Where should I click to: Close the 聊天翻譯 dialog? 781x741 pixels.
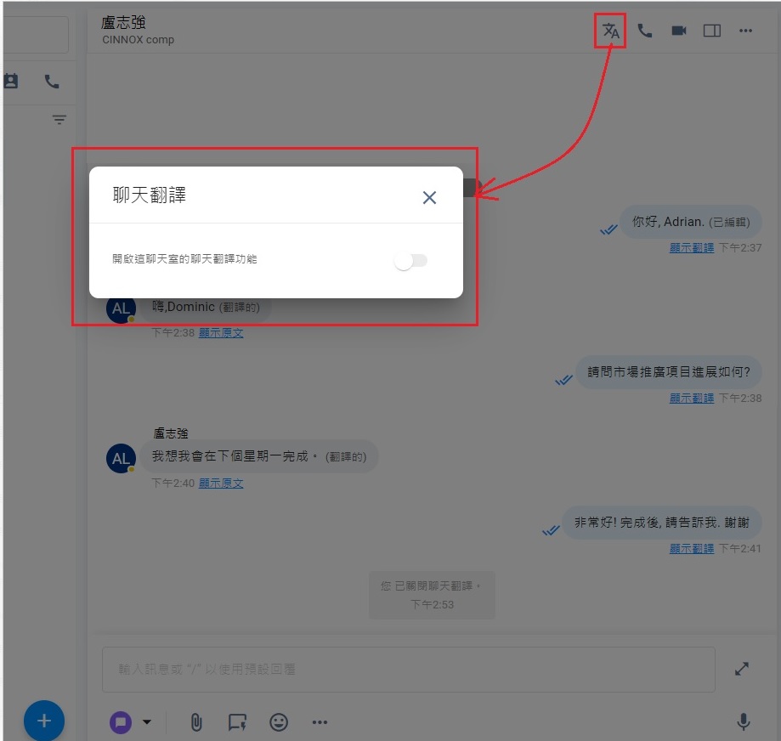click(429, 198)
